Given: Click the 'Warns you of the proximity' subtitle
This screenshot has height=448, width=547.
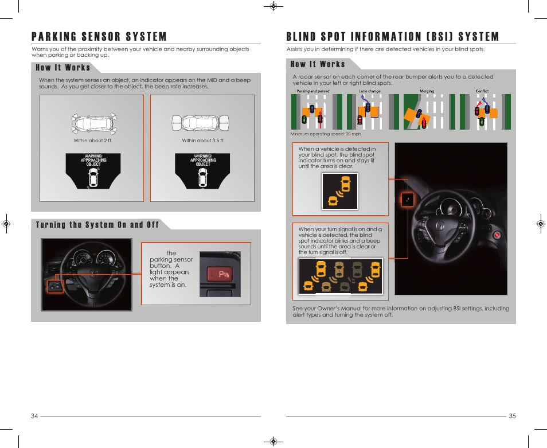Looking at the screenshot, I should coord(140,52).
